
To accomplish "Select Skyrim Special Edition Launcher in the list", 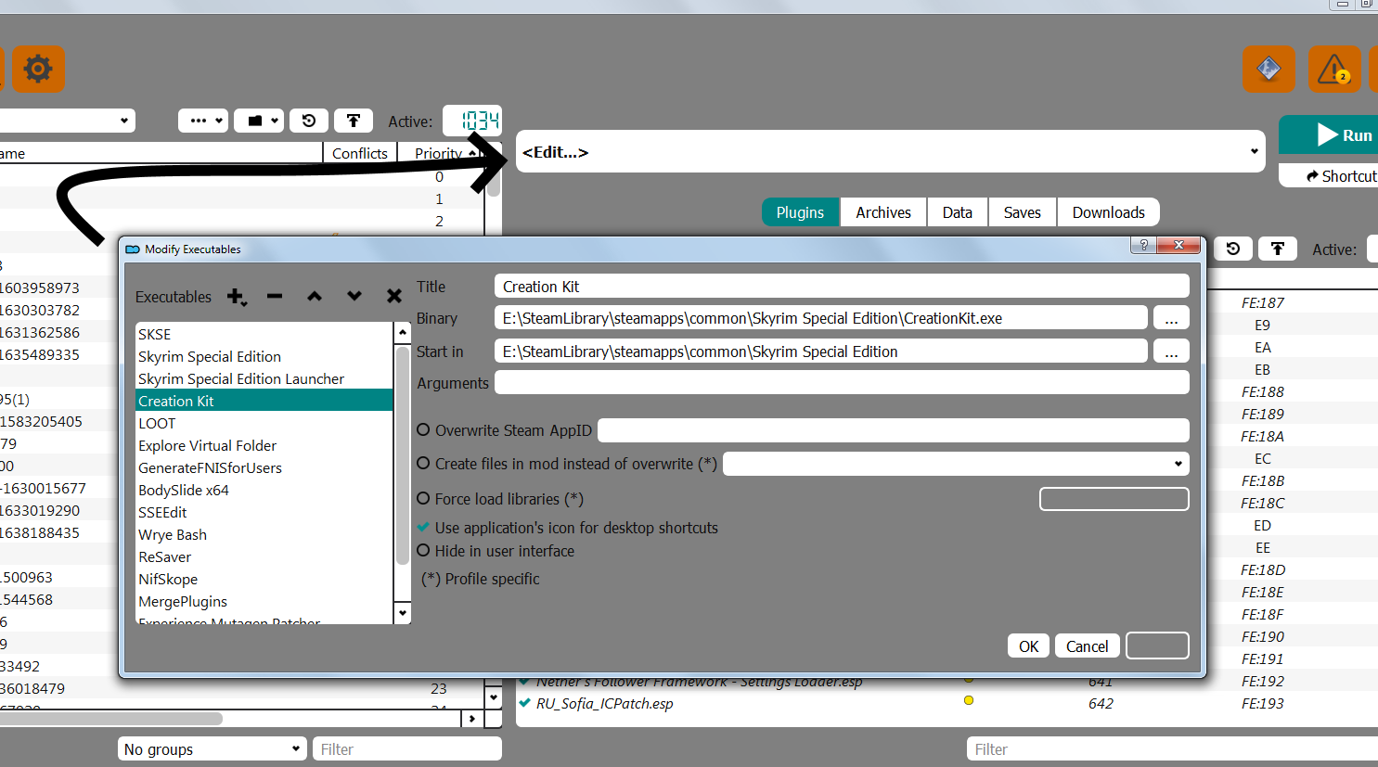I will (x=264, y=378).
